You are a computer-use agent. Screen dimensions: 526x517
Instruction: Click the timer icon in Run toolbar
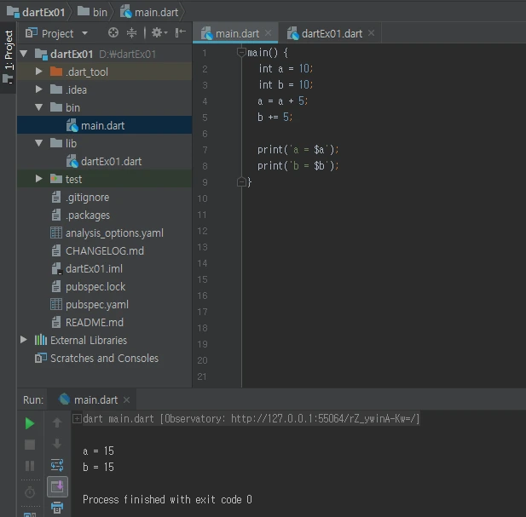coord(30,491)
